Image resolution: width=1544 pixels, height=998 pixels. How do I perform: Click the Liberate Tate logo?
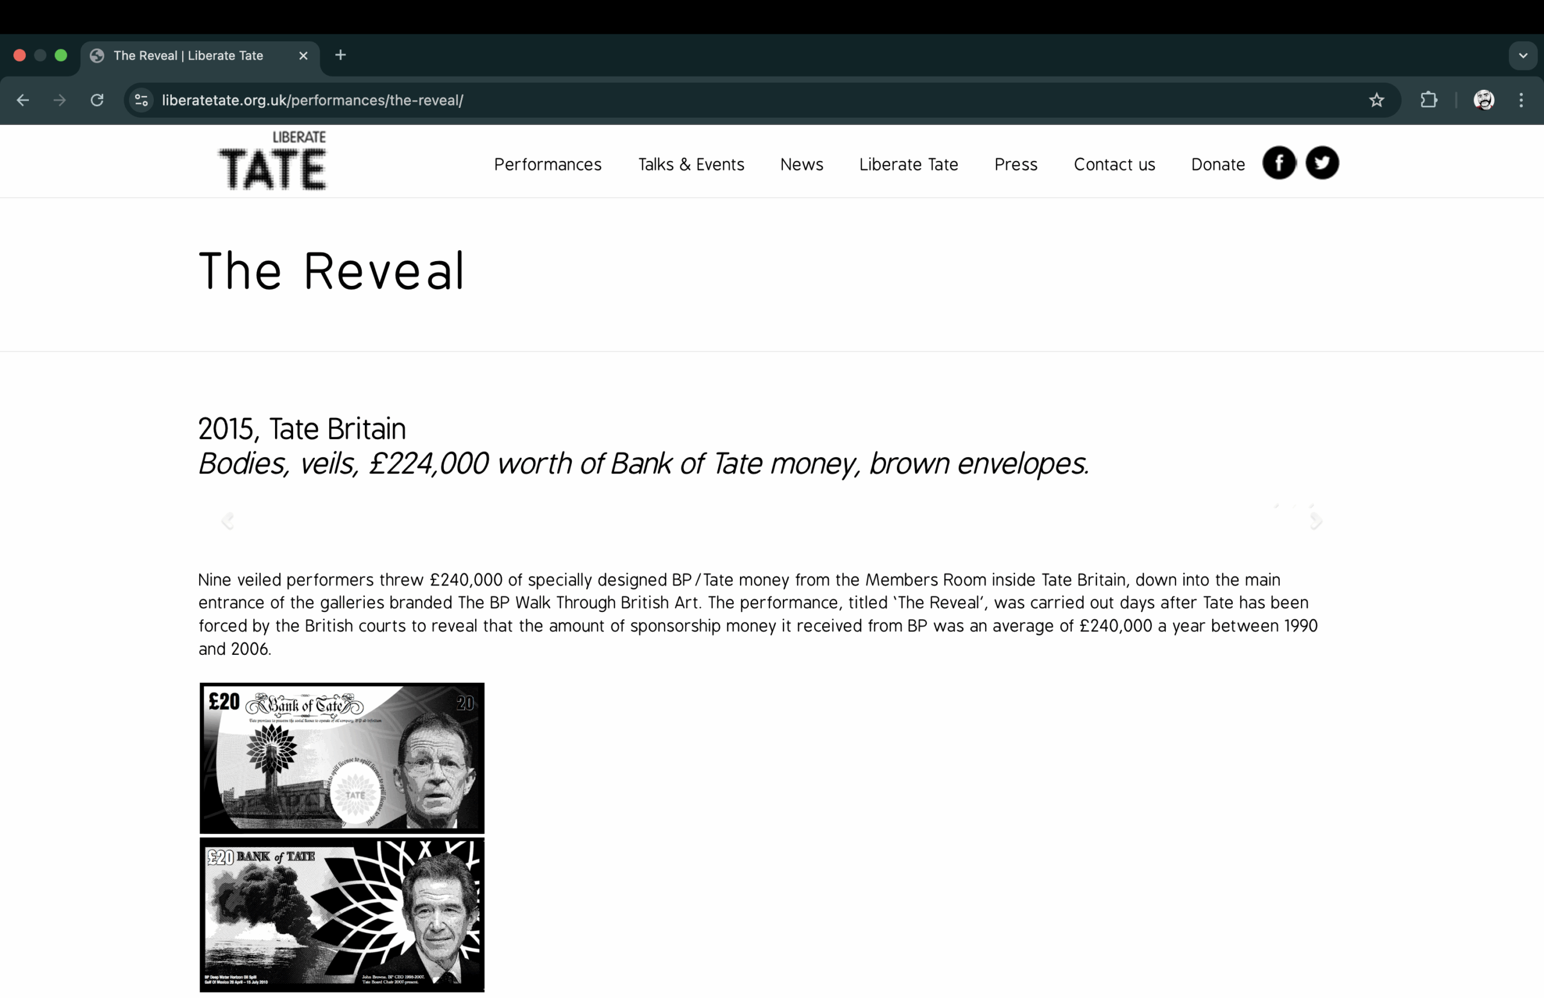(273, 161)
